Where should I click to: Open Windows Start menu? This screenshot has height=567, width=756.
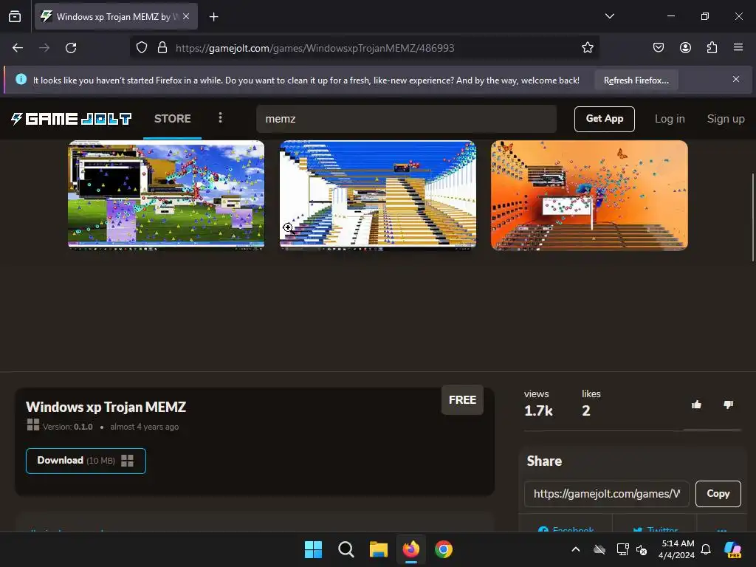click(x=313, y=549)
